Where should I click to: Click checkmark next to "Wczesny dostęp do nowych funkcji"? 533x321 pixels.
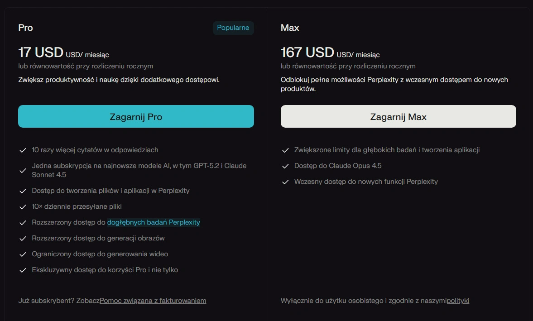[285, 182]
